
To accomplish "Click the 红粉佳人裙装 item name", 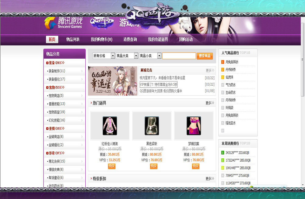I will 110,144.
